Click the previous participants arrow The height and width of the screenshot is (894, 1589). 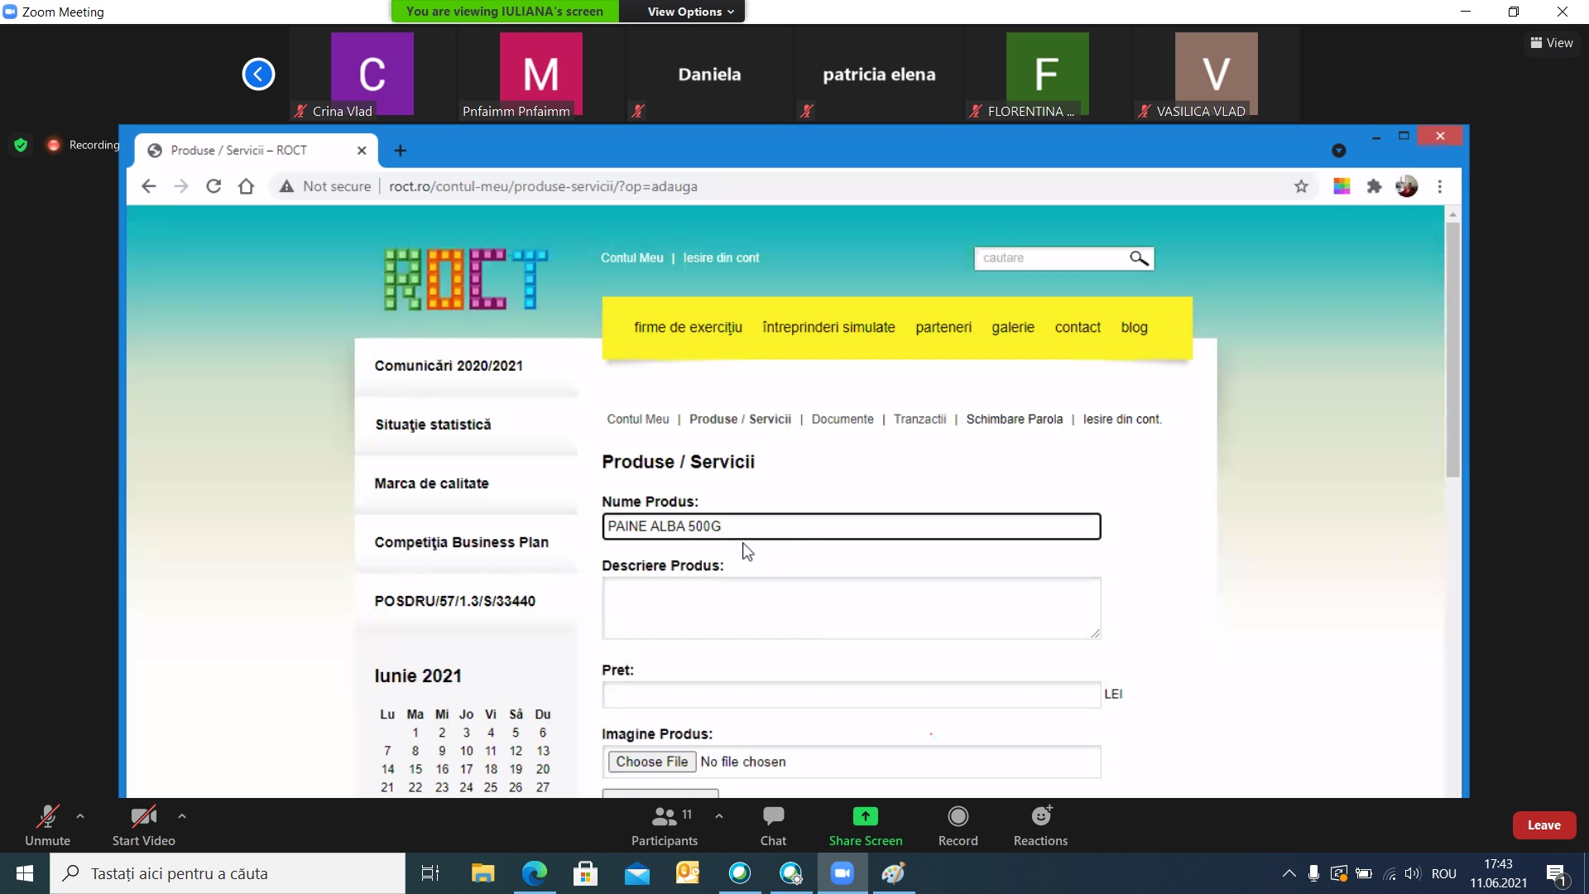coord(258,74)
